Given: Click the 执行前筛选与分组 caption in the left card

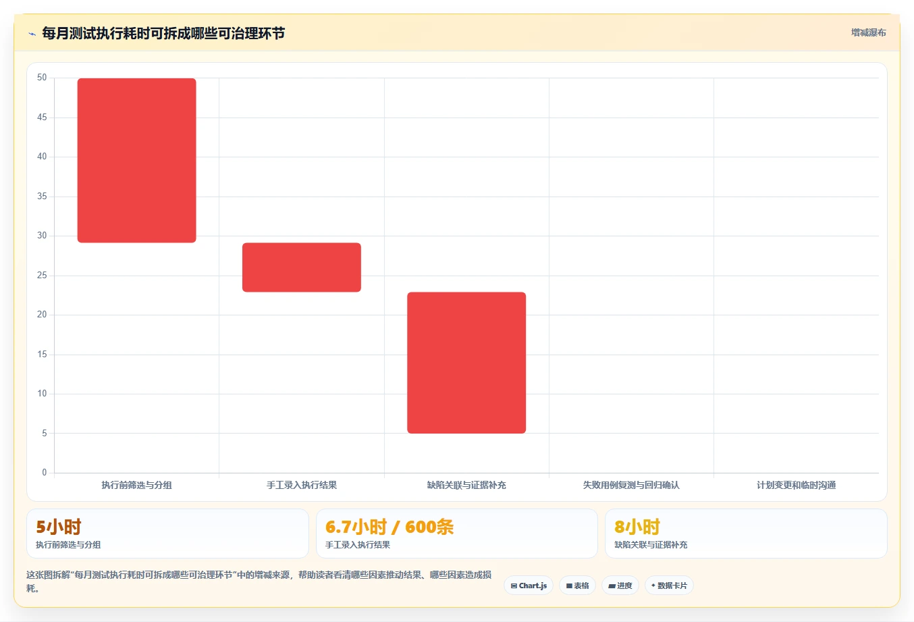Looking at the screenshot, I should (68, 545).
